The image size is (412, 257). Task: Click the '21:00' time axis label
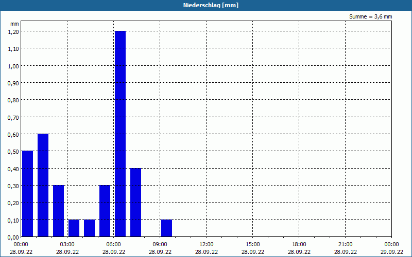pos(345,245)
